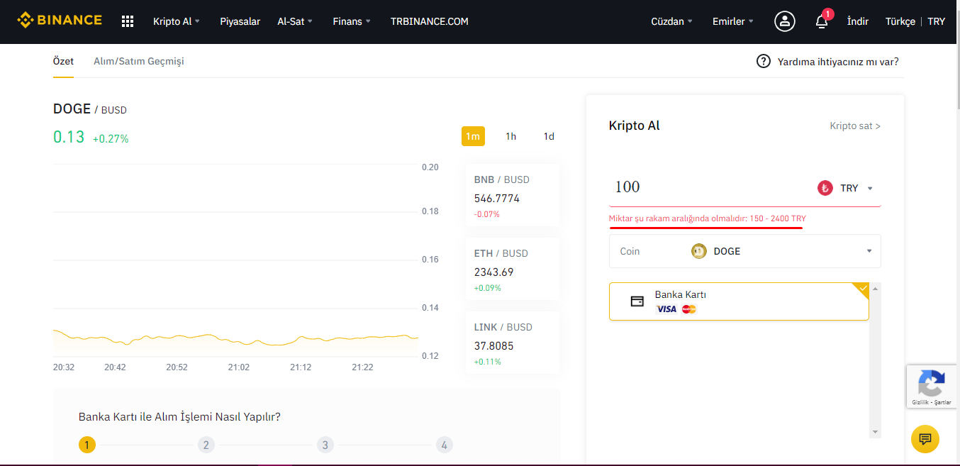Image resolution: width=960 pixels, height=466 pixels.
Task: Expand the Kripto Al menu
Action: (x=177, y=21)
